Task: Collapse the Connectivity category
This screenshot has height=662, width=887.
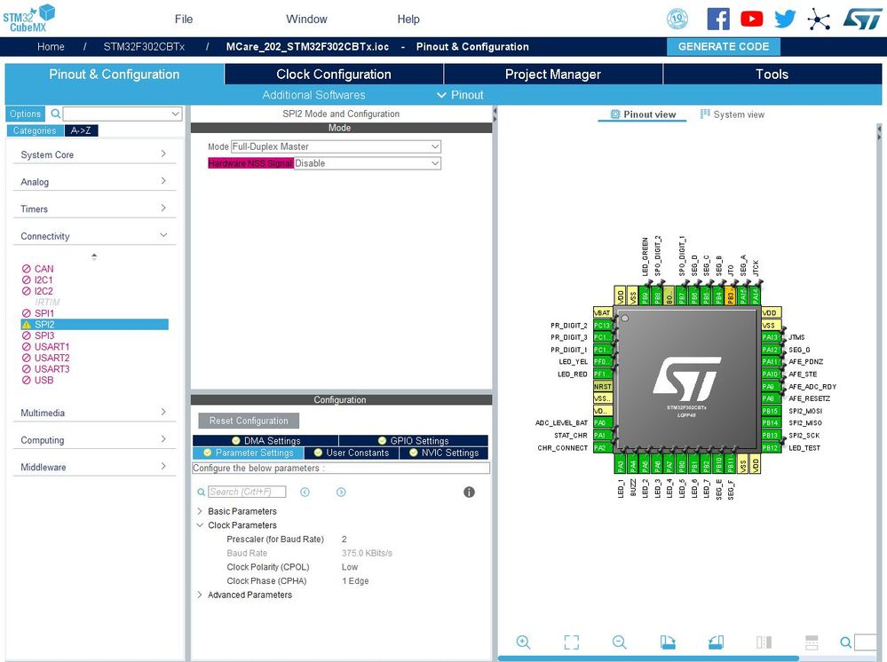Action: (x=94, y=236)
